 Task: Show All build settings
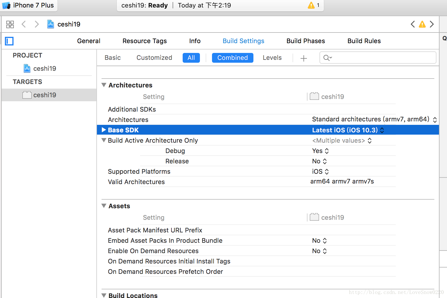click(x=191, y=58)
